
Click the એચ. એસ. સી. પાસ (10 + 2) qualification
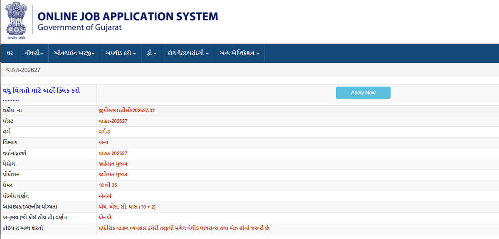pyautogui.click(x=127, y=207)
